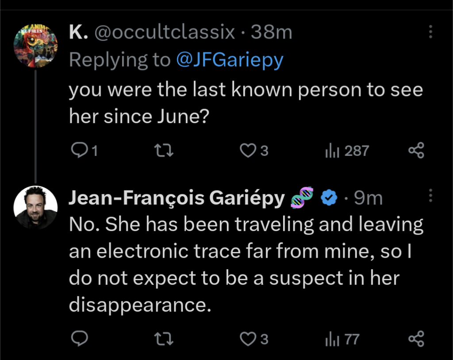Share Jean-François Gariépy's reply

pyautogui.click(x=416, y=339)
